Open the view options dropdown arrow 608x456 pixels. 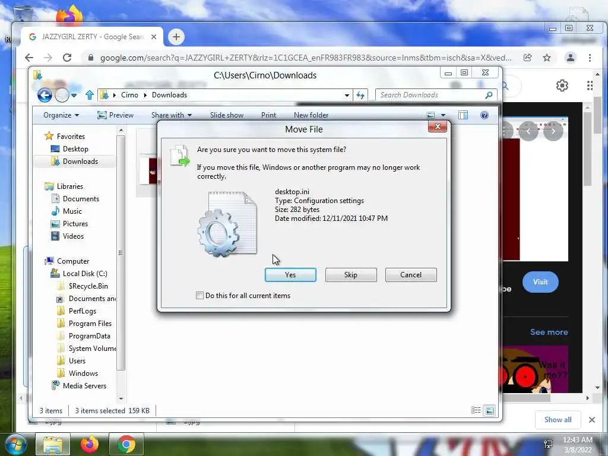(443, 115)
